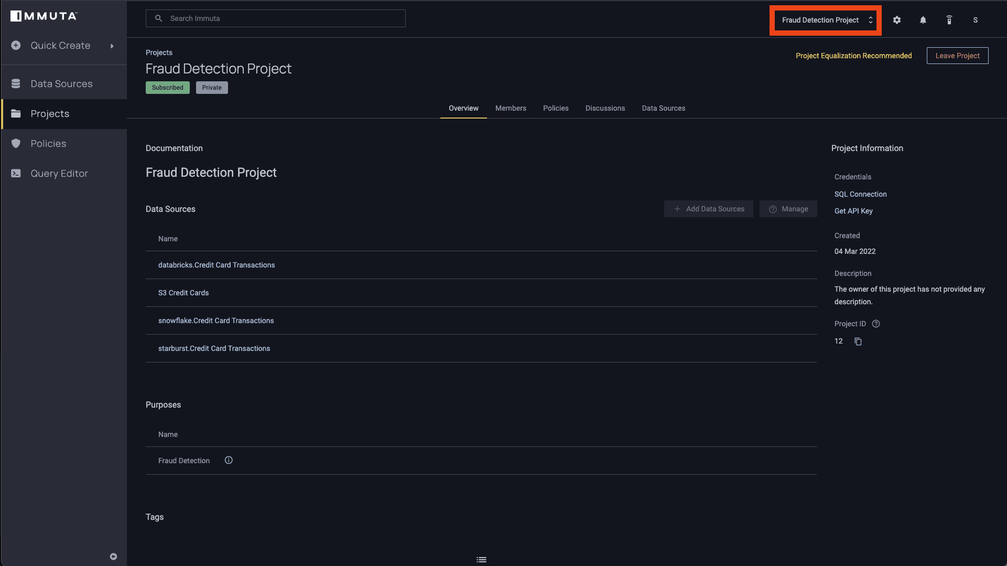Switch to the Members tab
Screen dimensions: 1007x566
coord(511,108)
